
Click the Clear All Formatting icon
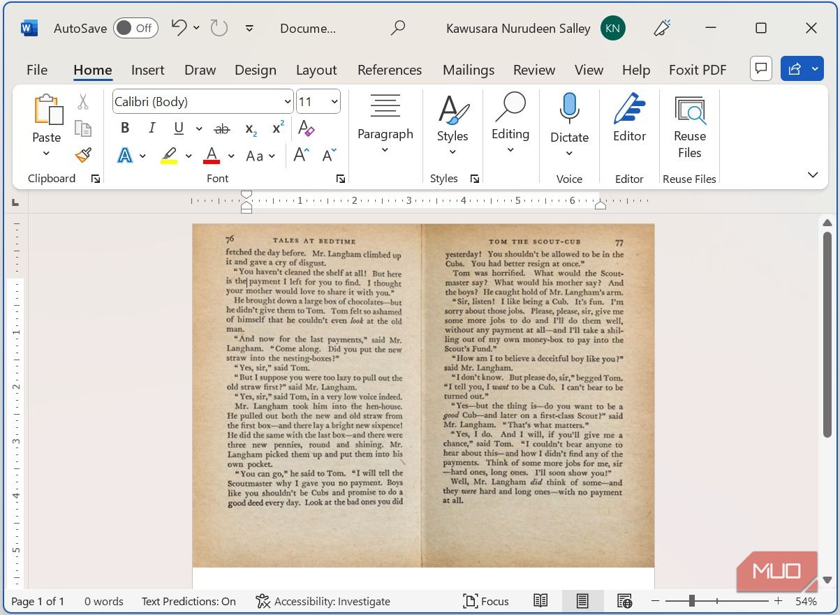tap(306, 128)
